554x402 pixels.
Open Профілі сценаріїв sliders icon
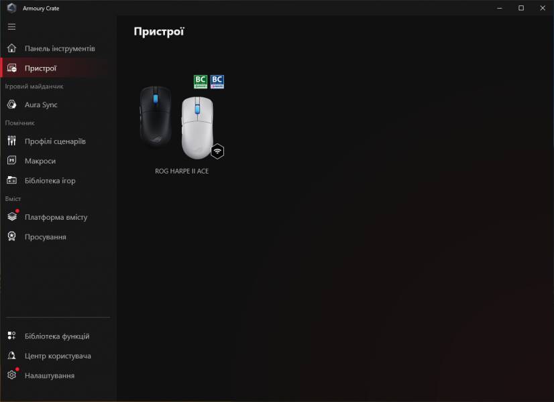pyautogui.click(x=11, y=141)
